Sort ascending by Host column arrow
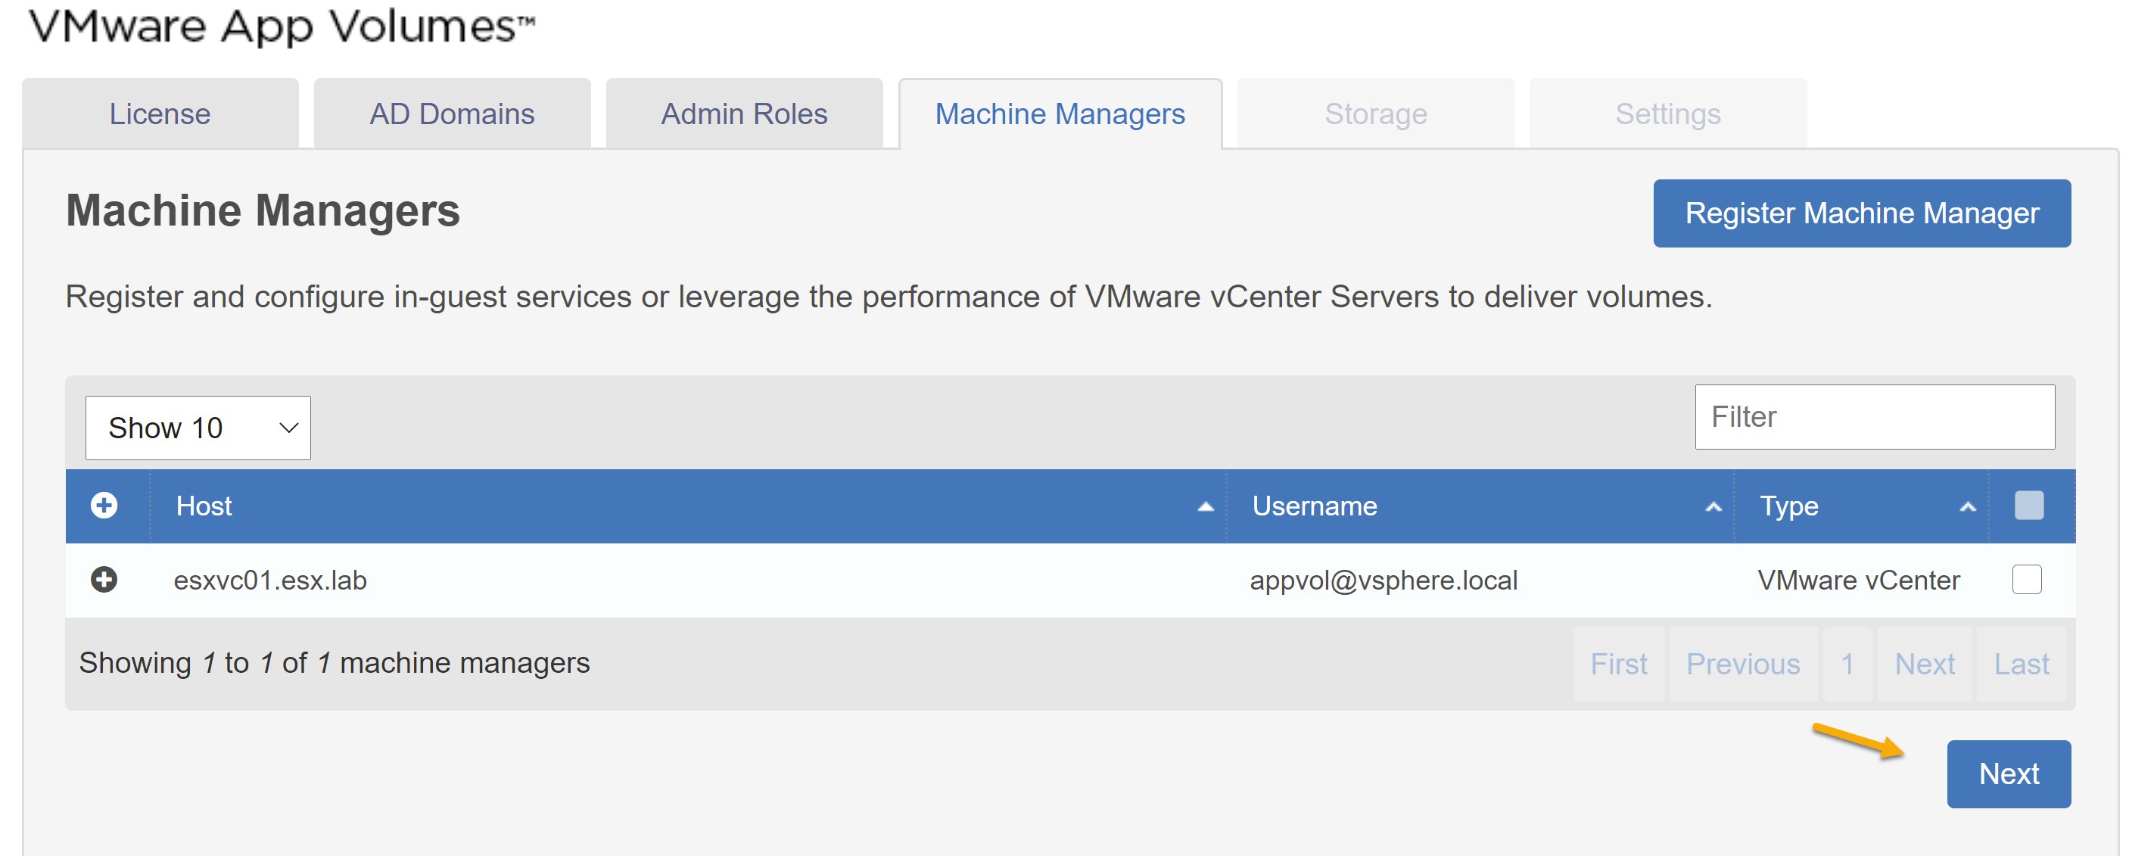 click(x=1206, y=506)
